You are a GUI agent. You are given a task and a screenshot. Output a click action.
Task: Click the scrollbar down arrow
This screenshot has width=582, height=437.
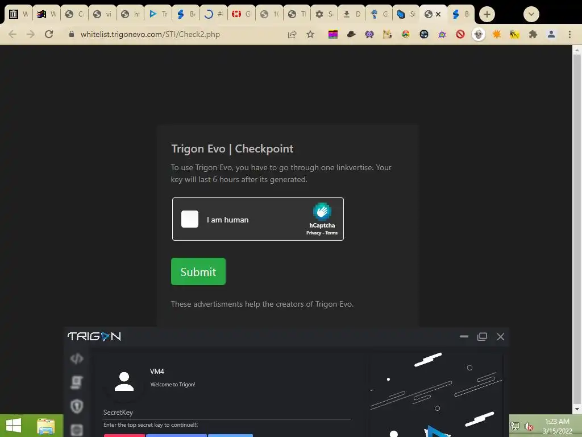(577, 409)
